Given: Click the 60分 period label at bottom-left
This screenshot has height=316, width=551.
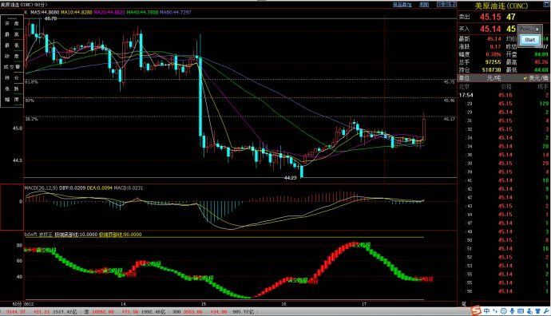Looking at the screenshot, I should (18, 304).
